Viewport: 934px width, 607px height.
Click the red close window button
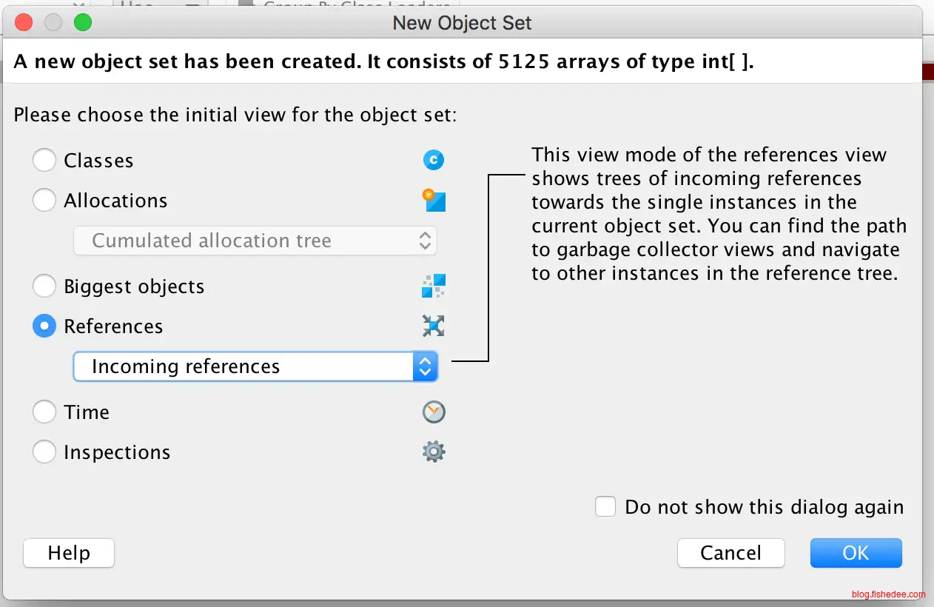pyautogui.click(x=24, y=22)
